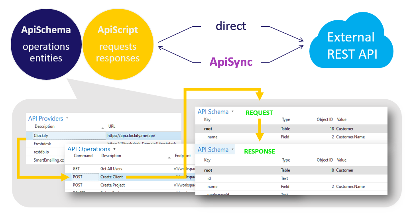Select the Clockify provider description cell
This screenshot has height=217, width=413.
69,136
